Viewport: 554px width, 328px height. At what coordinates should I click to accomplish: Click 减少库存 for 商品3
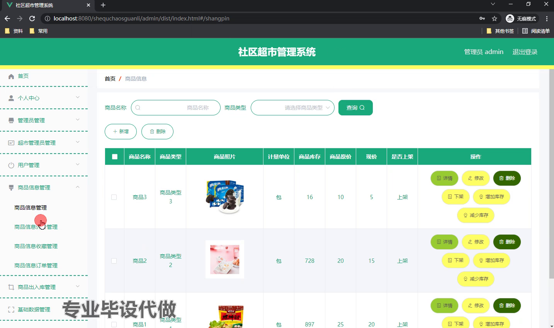coord(476,215)
